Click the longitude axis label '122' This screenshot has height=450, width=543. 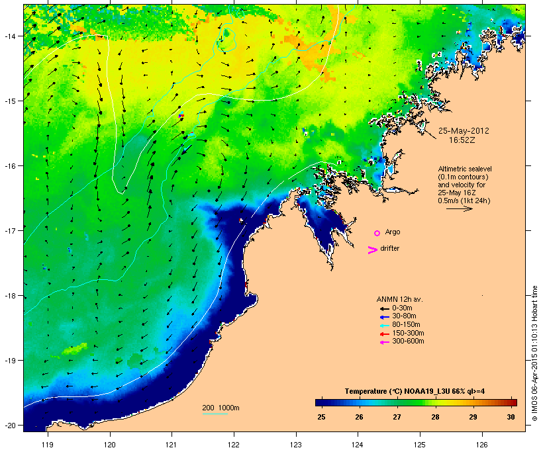pos(234,445)
